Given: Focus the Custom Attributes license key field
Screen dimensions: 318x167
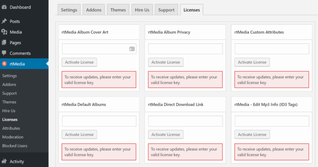Looking at the screenshot, I should 272,49.
